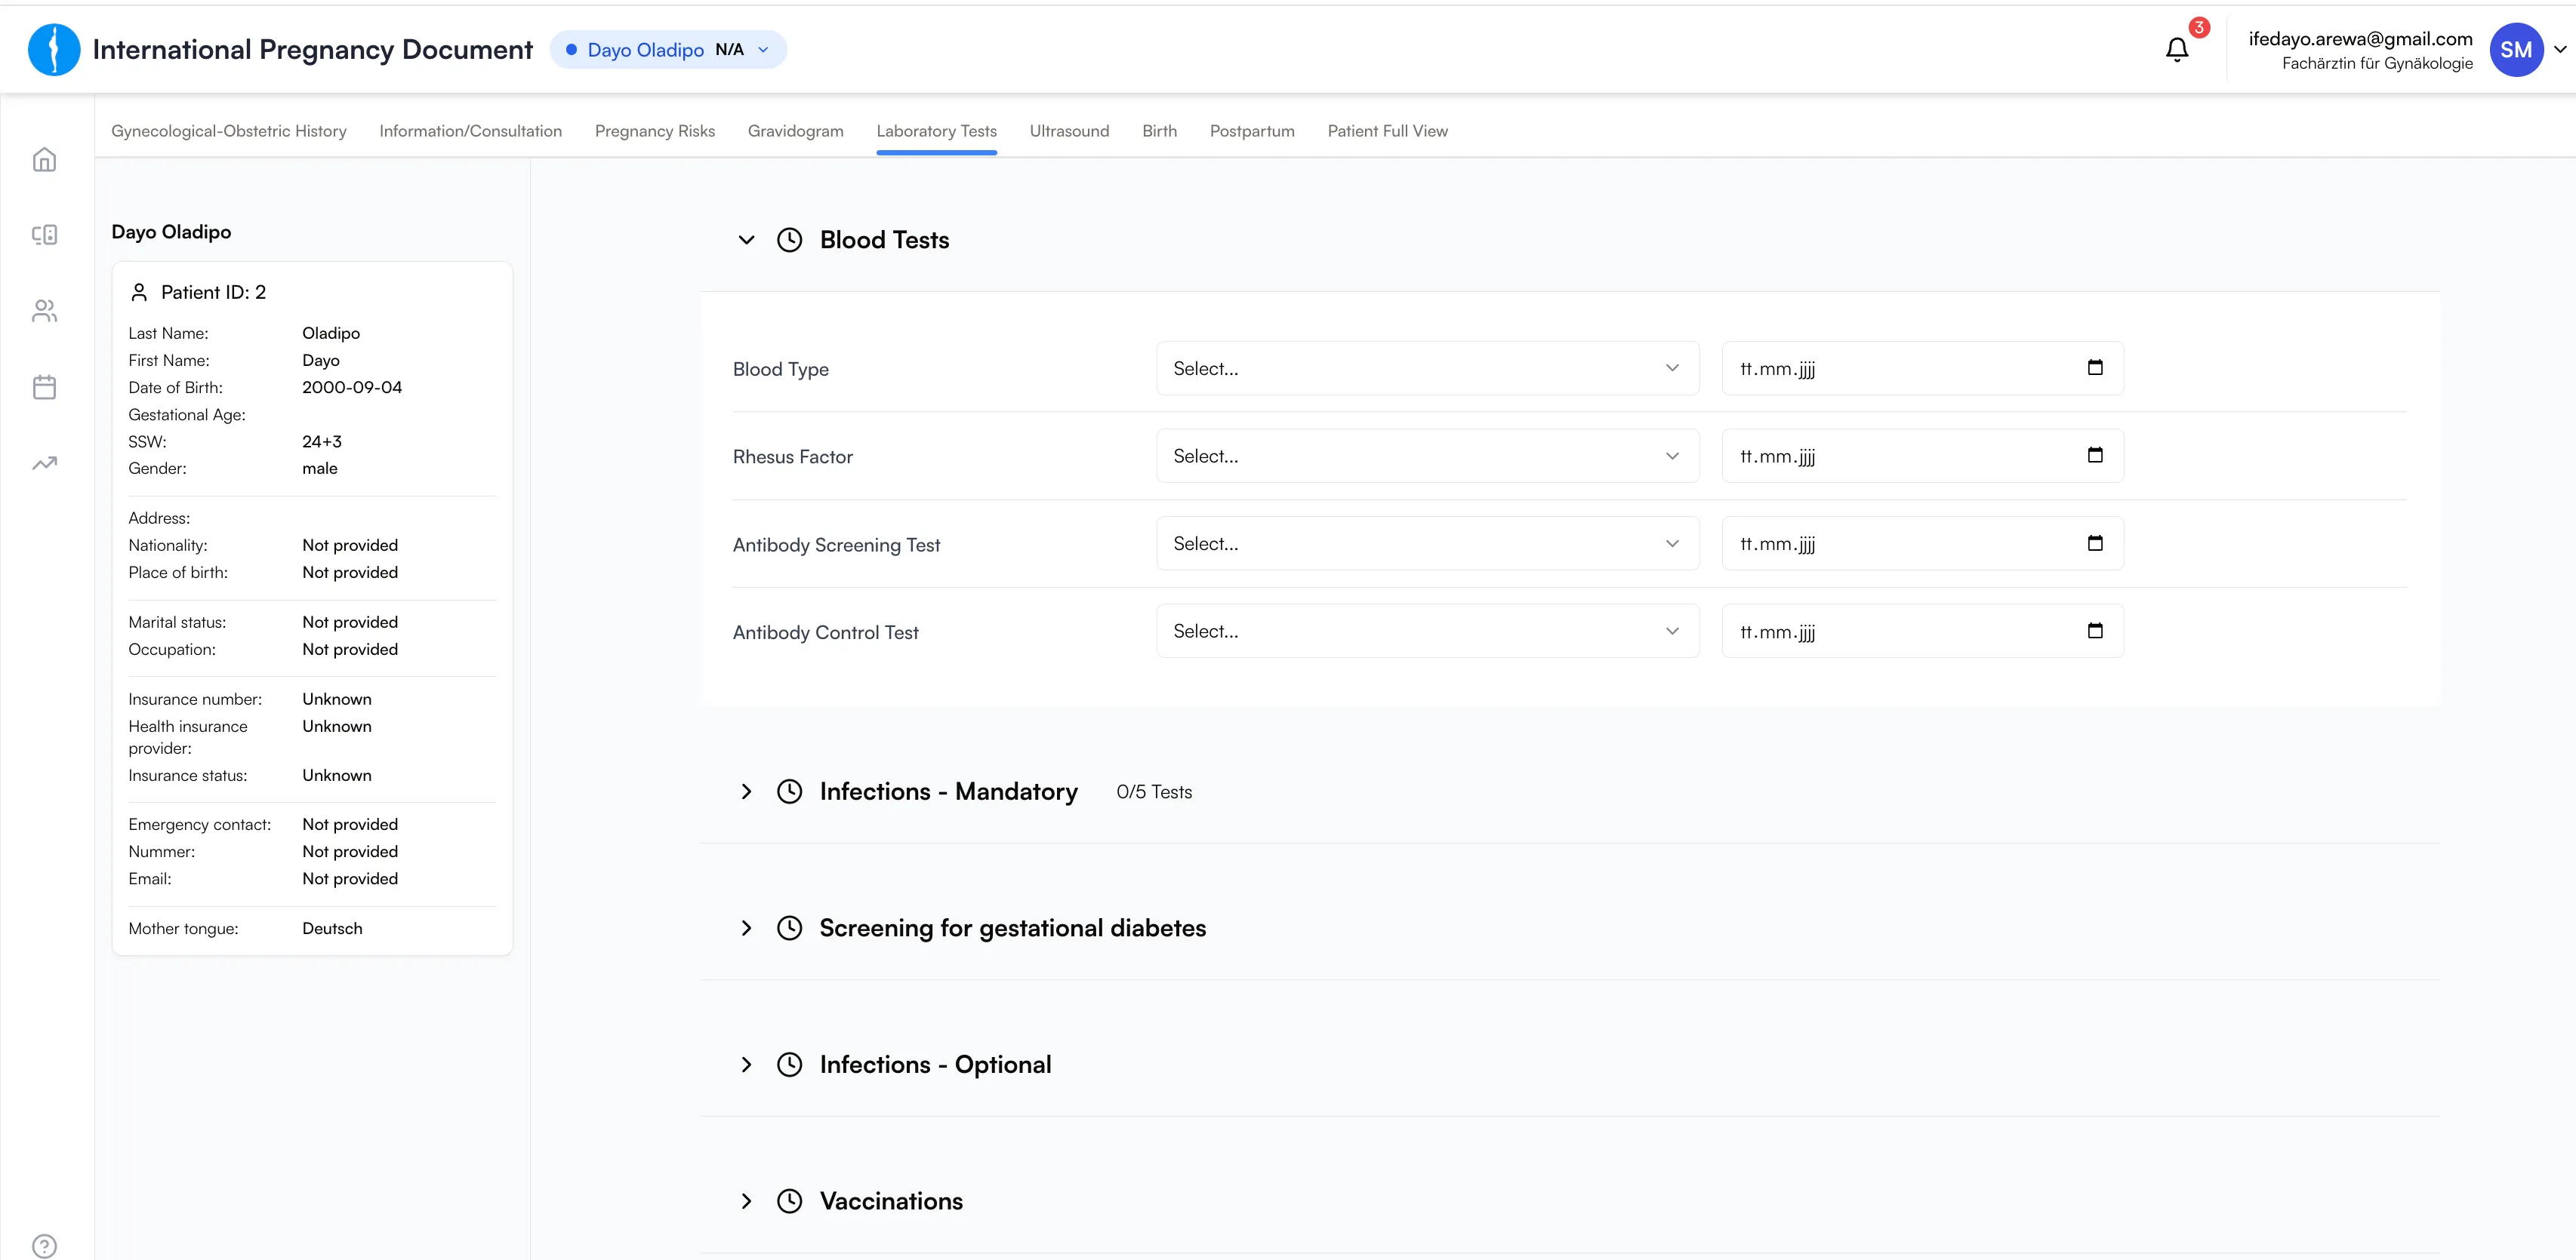Expand Screening for gestational diabetes section
The width and height of the screenshot is (2576, 1260).
tap(746, 928)
